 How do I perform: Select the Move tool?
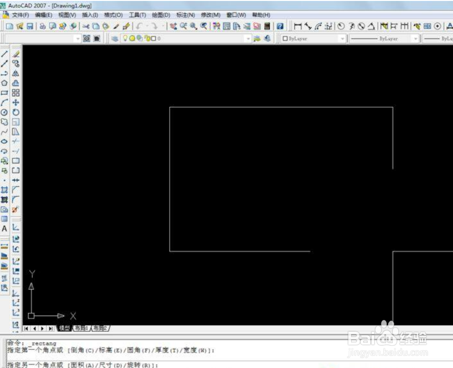pyautogui.click(x=16, y=102)
